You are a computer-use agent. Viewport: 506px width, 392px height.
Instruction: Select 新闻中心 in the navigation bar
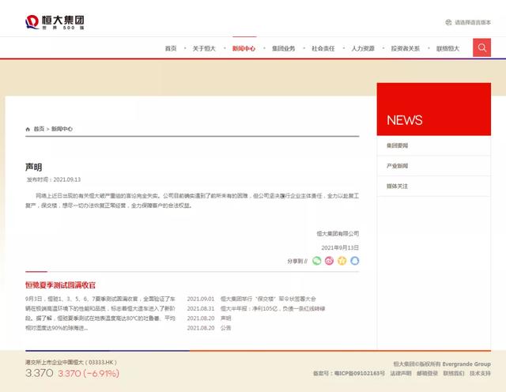[x=244, y=48]
